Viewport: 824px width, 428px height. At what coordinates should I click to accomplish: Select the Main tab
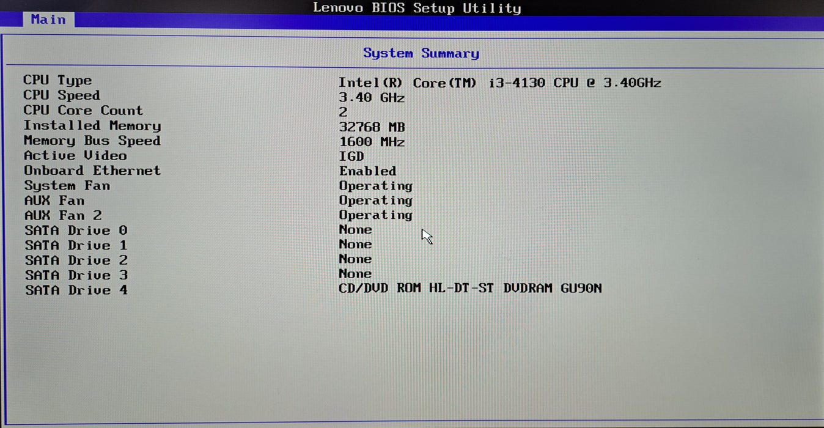point(48,20)
